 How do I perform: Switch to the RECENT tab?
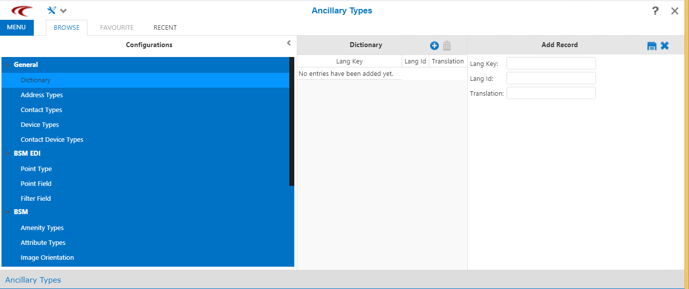pos(165,27)
